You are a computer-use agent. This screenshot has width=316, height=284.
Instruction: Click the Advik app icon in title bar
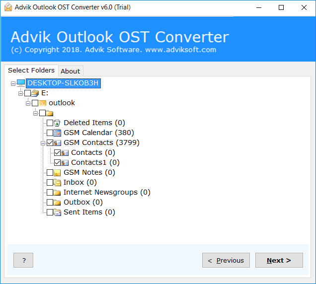pyautogui.click(x=8, y=7)
